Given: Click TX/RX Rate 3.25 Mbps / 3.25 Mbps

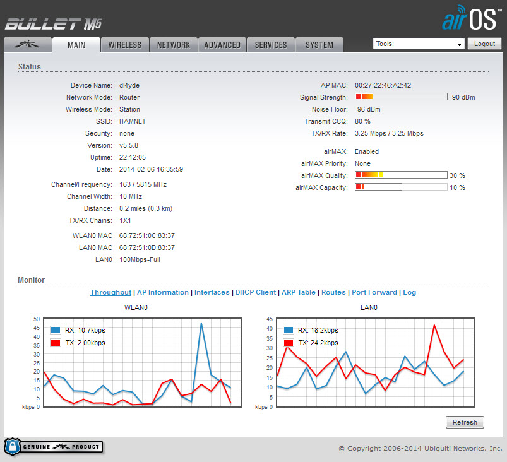Looking at the screenshot, I should click(x=389, y=133).
